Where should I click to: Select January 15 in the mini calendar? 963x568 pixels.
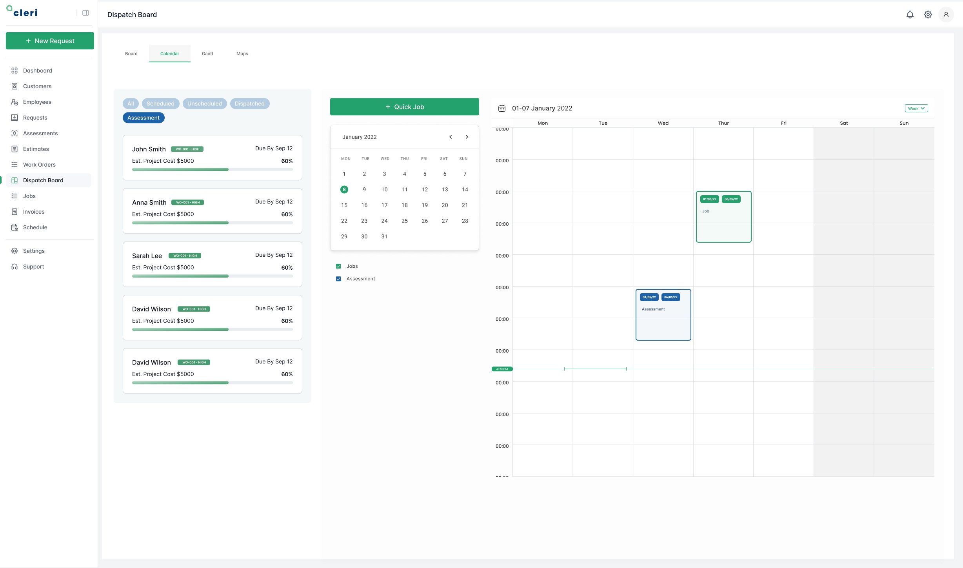point(344,205)
